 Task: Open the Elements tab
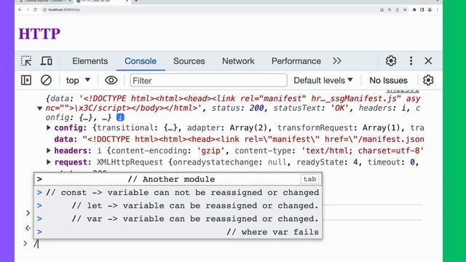pos(90,61)
